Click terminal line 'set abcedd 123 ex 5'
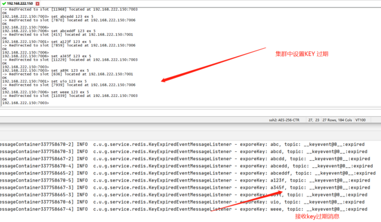 click(48, 17)
